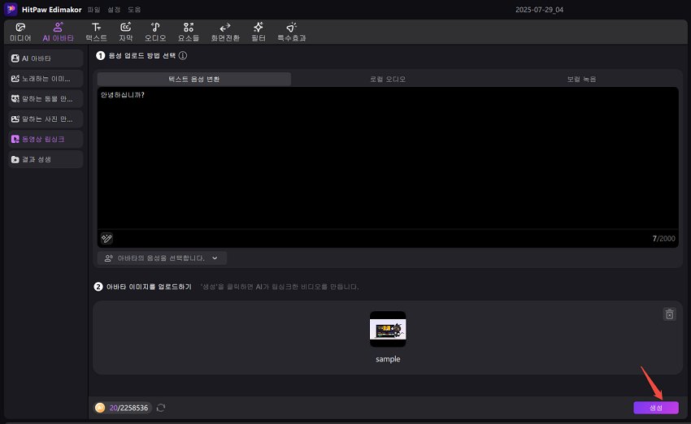
Task: Click the sample file name label
Action: 388,359
